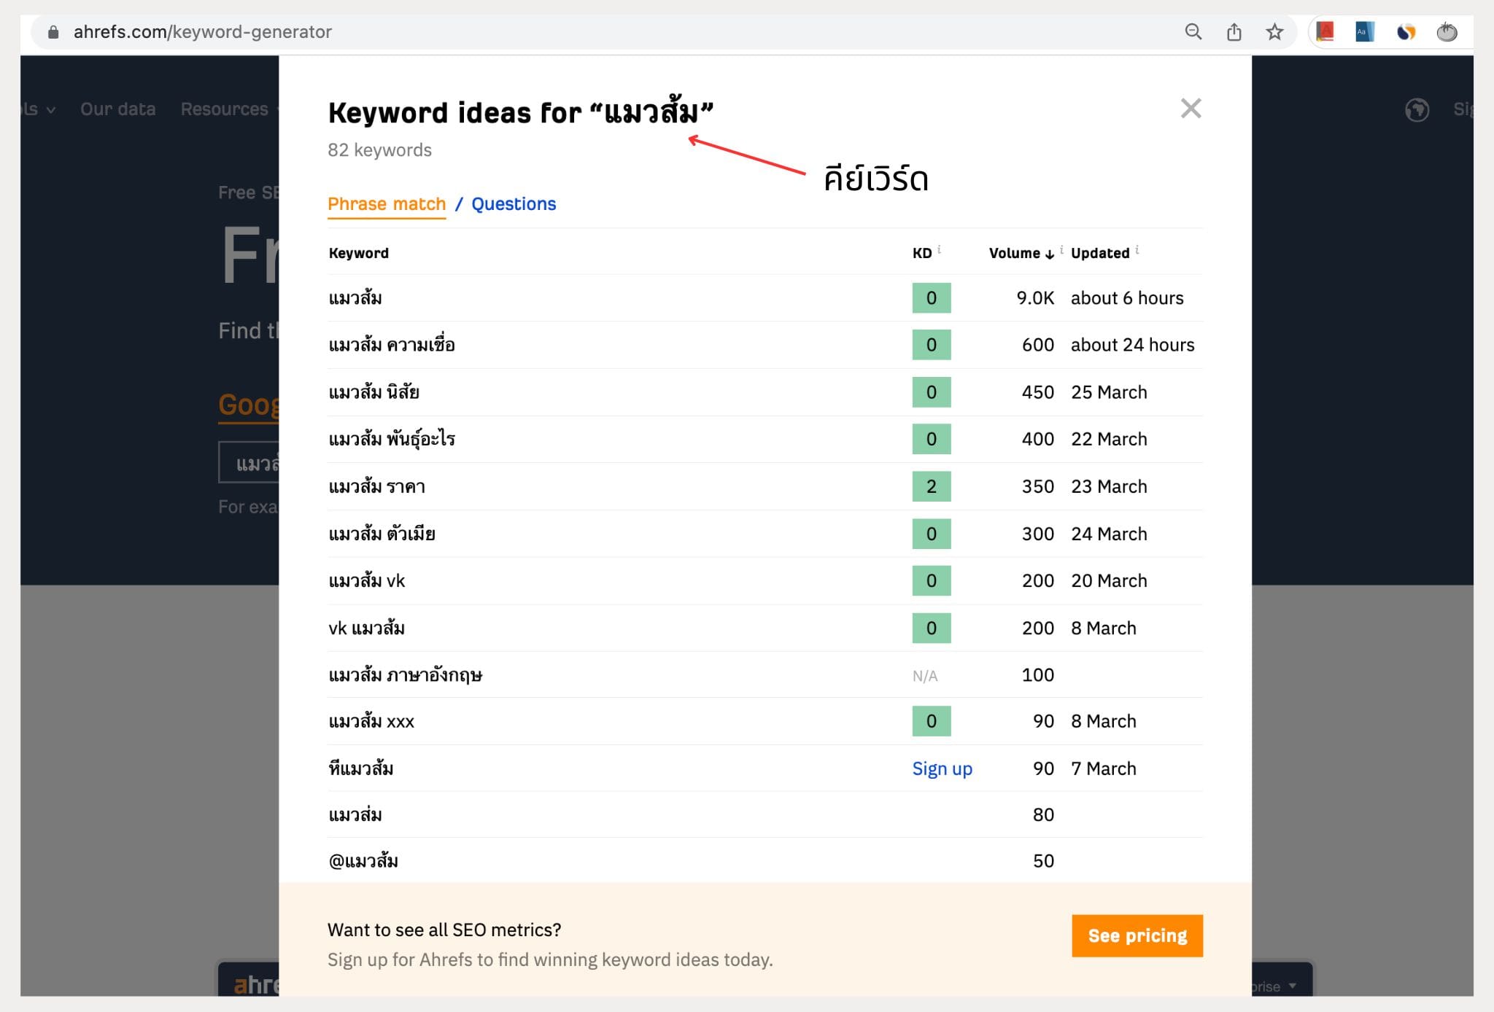Viewport: 1494px width, 1012px height.
Task: Select keyword row แมวส้ม vk
Action: [x=765, y=580]
